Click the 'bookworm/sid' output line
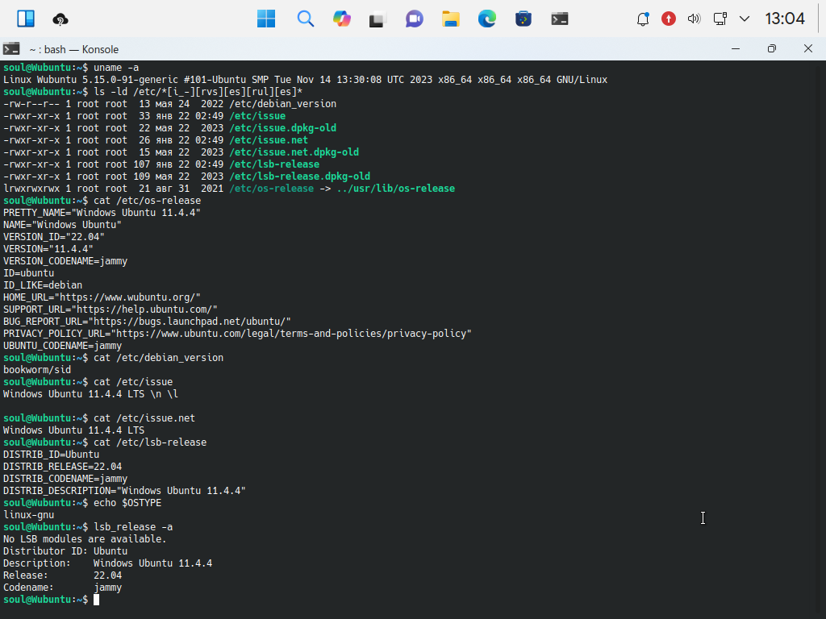Viewport: 826px width, 619px height. click(37, 370)
